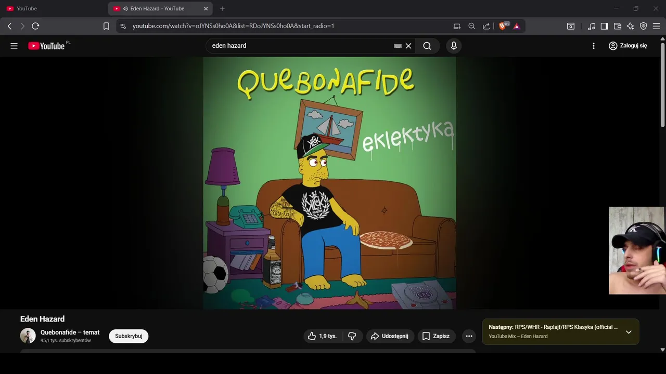Open the browser main menu

point(656,26)
